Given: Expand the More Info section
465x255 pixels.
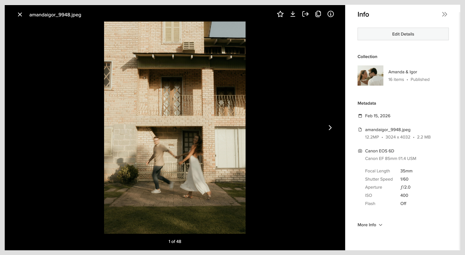Looking at the screenshot, I should click(369, 225).
